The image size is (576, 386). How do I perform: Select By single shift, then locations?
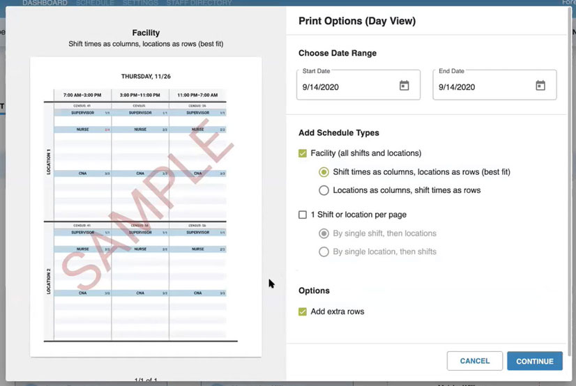click(x=324, y=233)
